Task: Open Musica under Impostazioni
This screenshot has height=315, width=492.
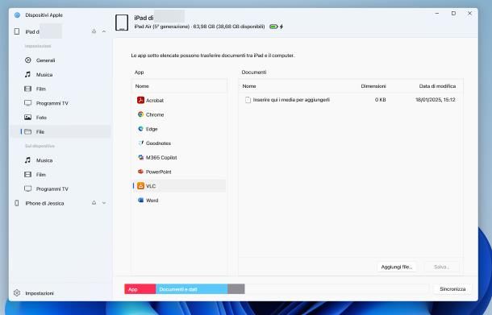Action: point(61,75)
